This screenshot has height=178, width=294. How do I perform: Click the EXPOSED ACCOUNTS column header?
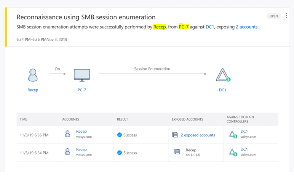coord(187,119)
